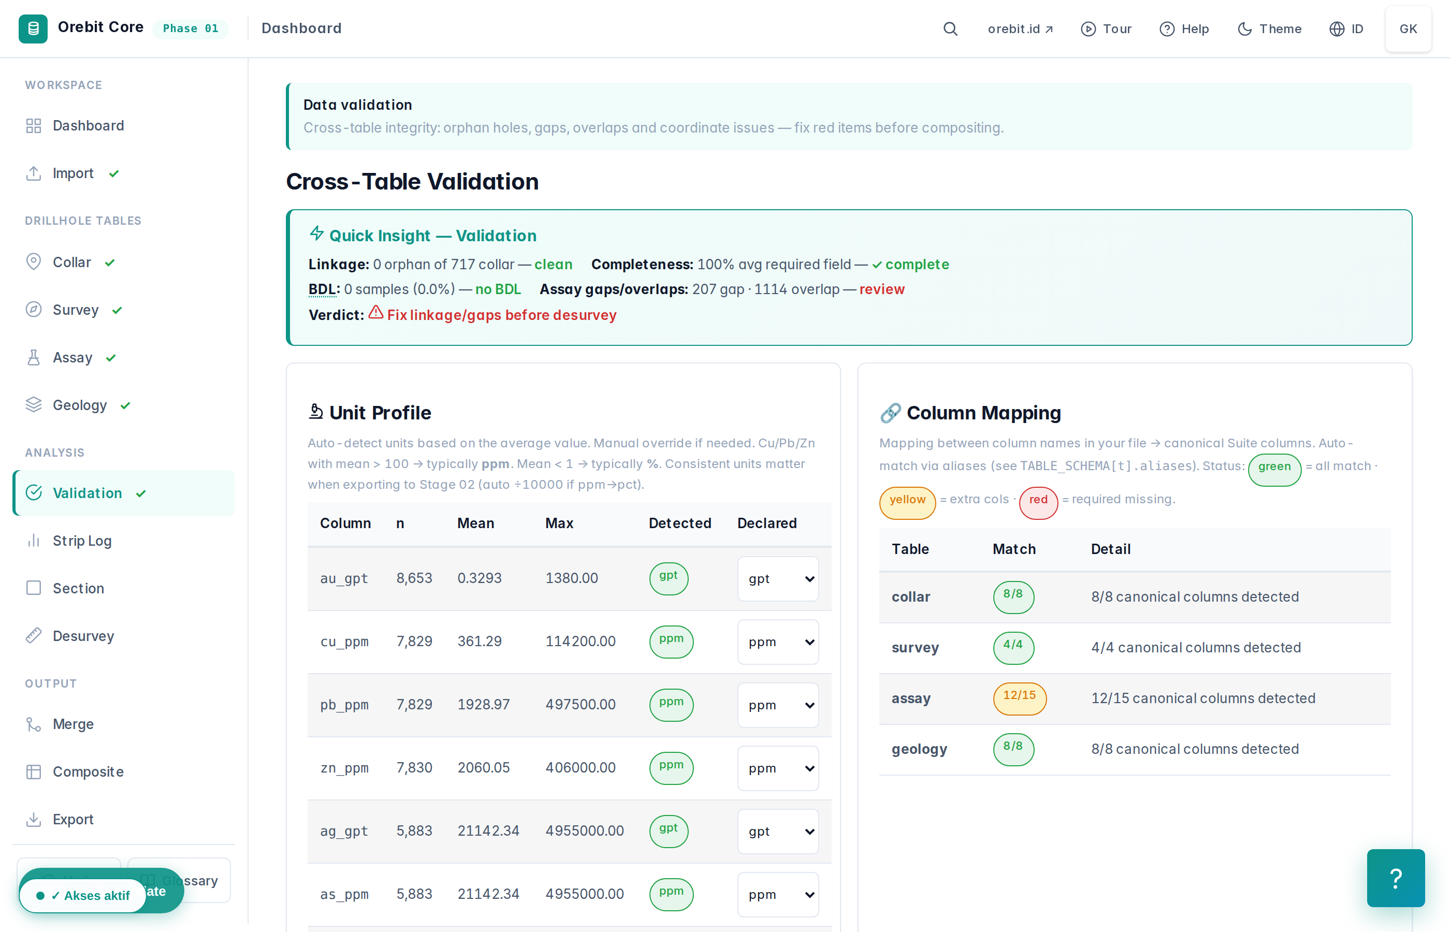
Task: Click the Collar map-pin icon
Action: coord(34,262)
